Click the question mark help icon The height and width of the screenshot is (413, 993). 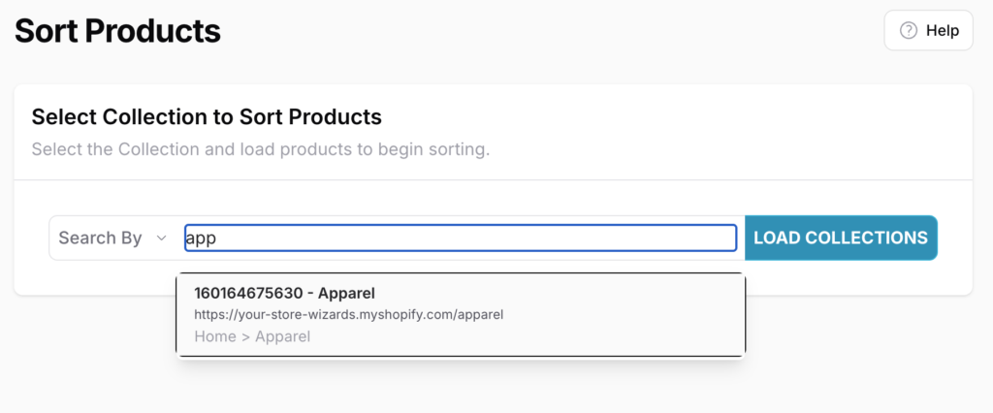coord(909,30)
